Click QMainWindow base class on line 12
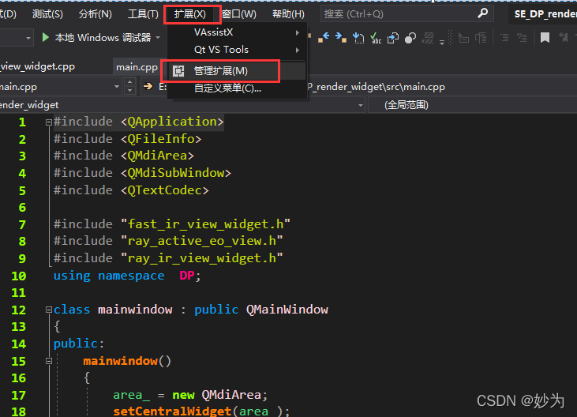Viewport: 577px width, 417px height. (287, 310)
